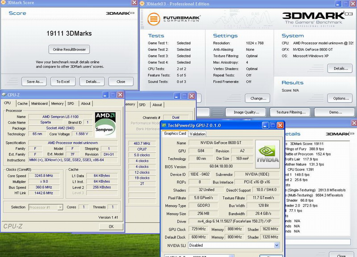Screen dimensions: 357x257
Task: Click the CPU-Z title bar icon
Action: tap(4, 95)
